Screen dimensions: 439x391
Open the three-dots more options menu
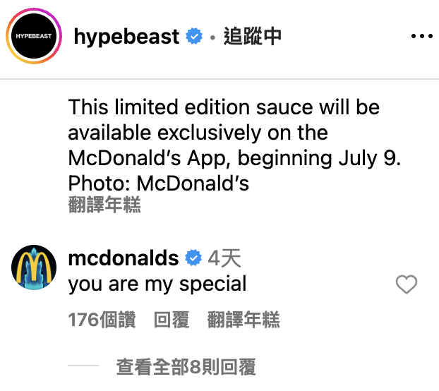click(x=421, y=36)
